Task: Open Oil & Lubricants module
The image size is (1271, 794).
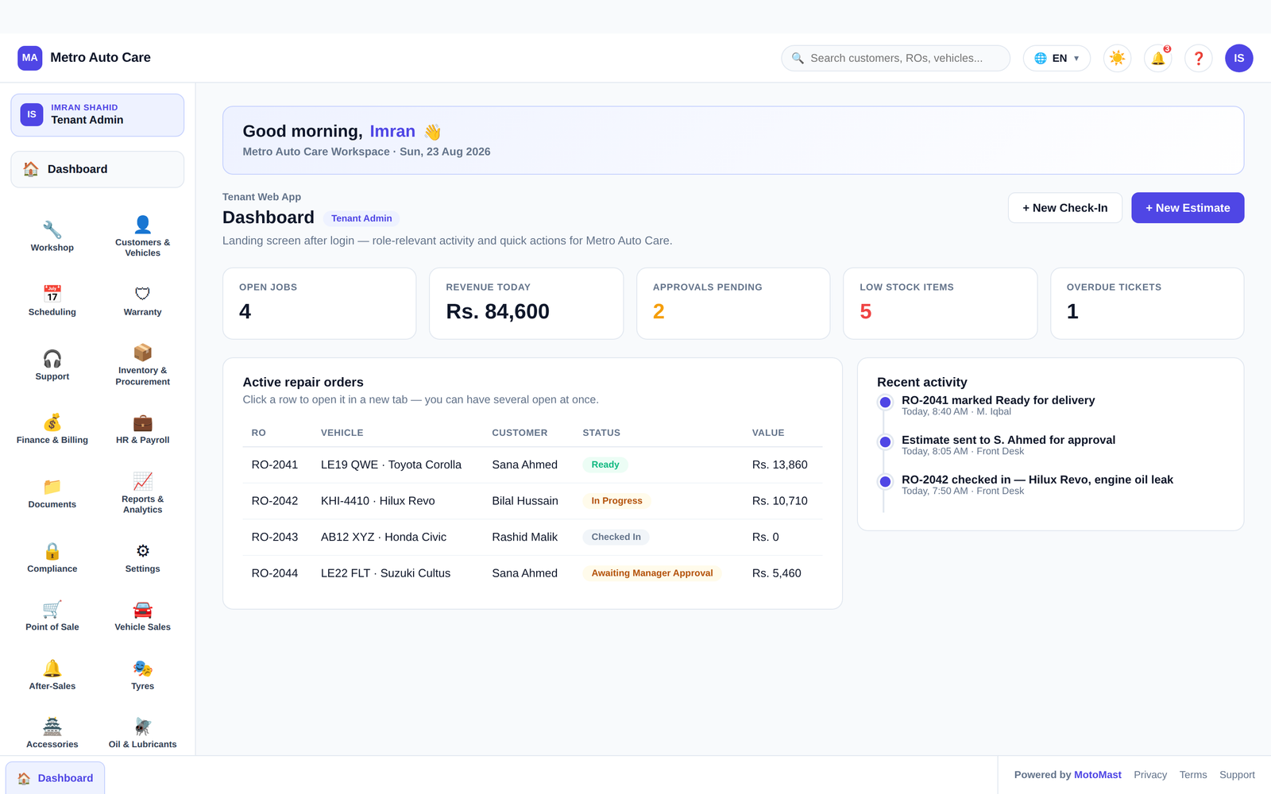Action: [x=143, y=734]
